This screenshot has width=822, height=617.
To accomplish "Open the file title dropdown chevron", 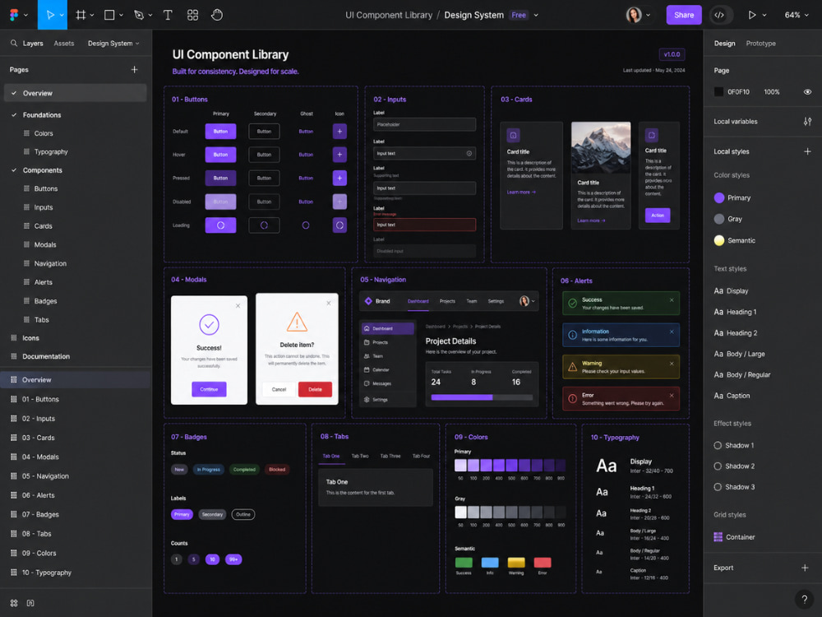I will point(536,15).
